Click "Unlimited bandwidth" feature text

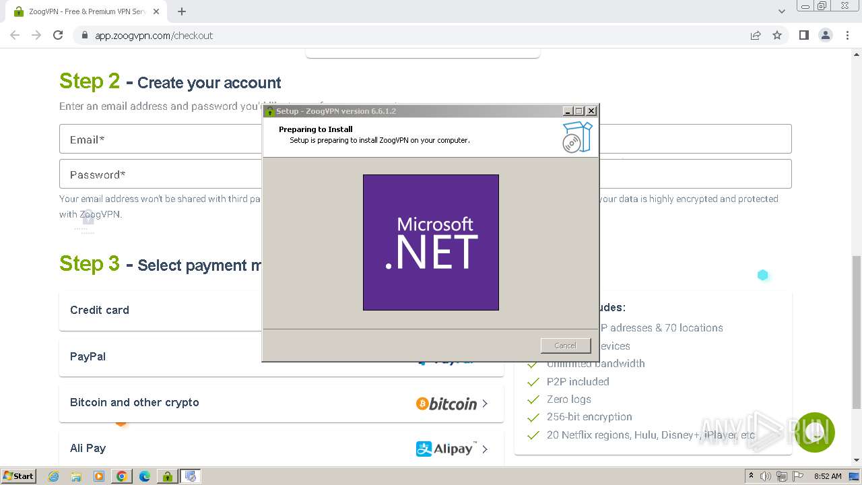point(596,364)
